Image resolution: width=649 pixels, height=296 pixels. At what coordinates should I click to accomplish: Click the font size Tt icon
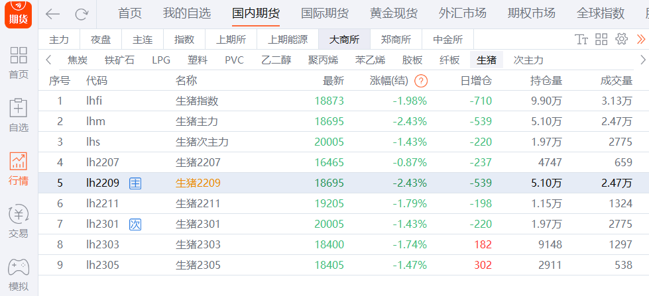(x=582, y=39)
